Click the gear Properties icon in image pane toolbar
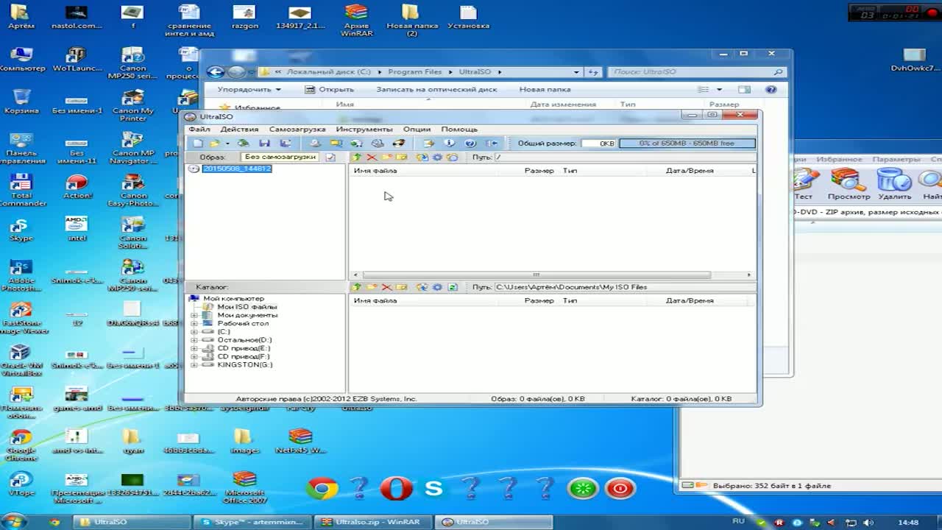 (437, 157)
